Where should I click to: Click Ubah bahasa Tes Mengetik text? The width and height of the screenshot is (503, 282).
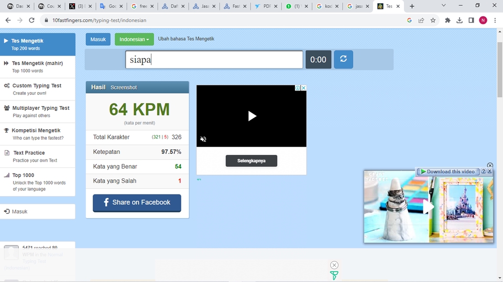click(186, 39)
